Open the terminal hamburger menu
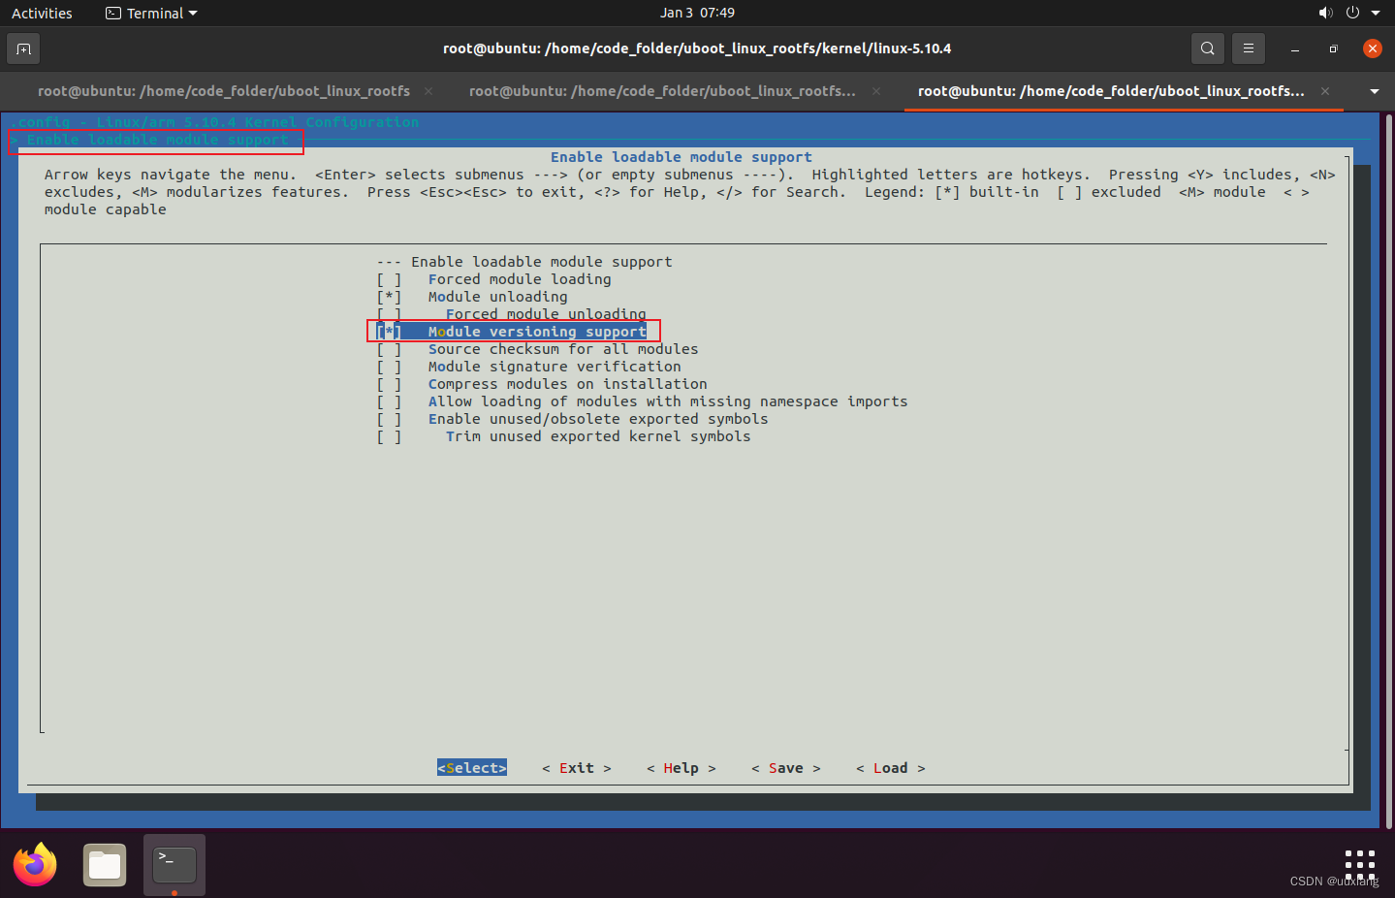1395x898 pixels. tap(1249, 48)
